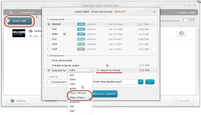
Task: Pick MP3 from the format list
Action: (80, 84)
